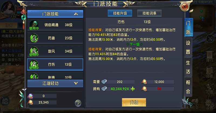Image resolution: width=216 pixels, height=113 pixels.
Task: Close the 门派技能 window
Action: (x=185, y=6)
